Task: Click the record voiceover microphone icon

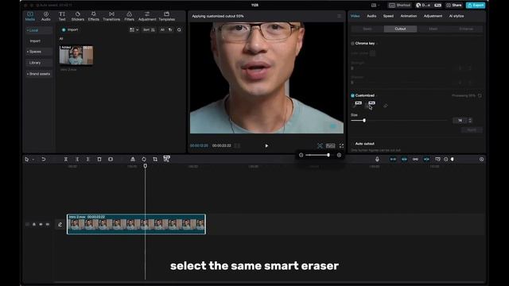Action: pos(377,159)
